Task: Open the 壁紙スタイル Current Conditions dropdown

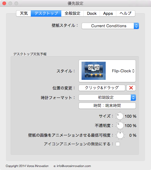Action: (110, 26)
